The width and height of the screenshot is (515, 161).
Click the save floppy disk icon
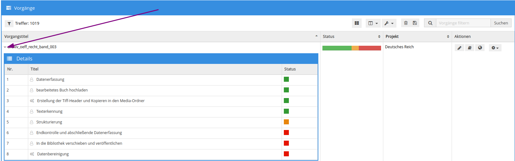(415, 23)
